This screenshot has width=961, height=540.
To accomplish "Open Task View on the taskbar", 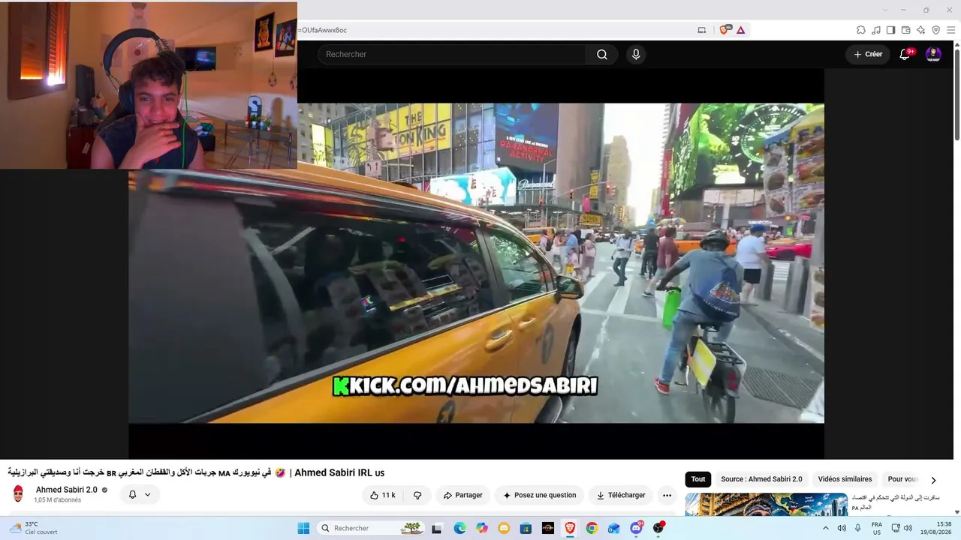I will click(x=437, y=528).
